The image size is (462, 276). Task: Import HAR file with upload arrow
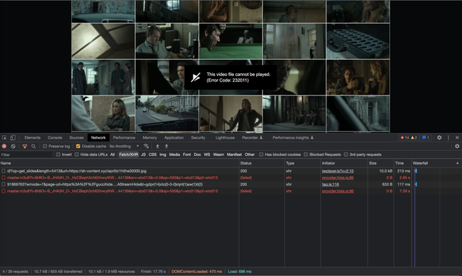pyautogui.click(x=157, y=146)
